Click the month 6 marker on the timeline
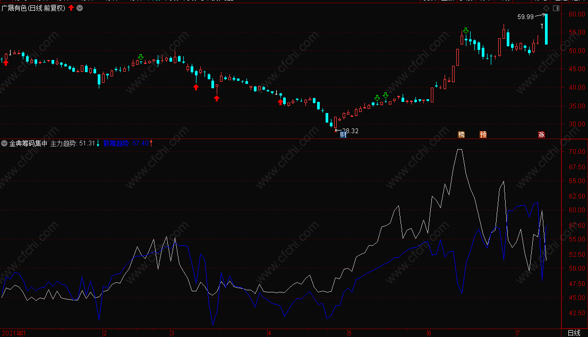 tap(429, 333)
